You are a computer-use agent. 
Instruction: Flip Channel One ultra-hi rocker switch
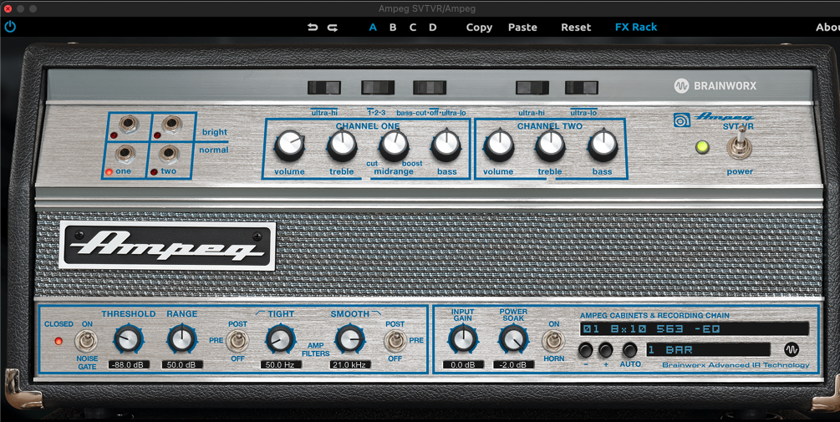click(x=324, y=87)
